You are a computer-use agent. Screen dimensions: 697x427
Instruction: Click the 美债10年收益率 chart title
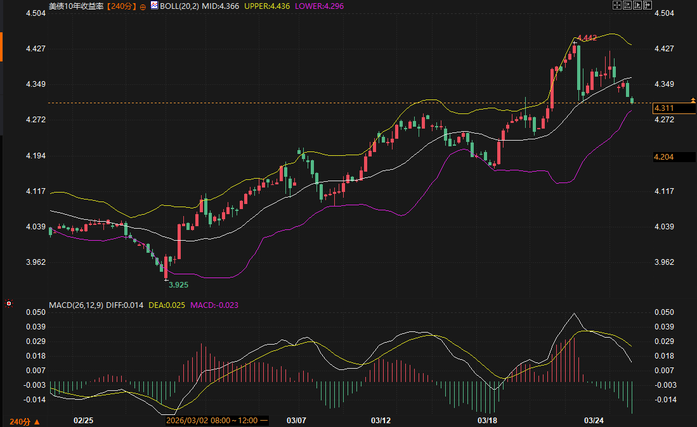click(76, 6)
